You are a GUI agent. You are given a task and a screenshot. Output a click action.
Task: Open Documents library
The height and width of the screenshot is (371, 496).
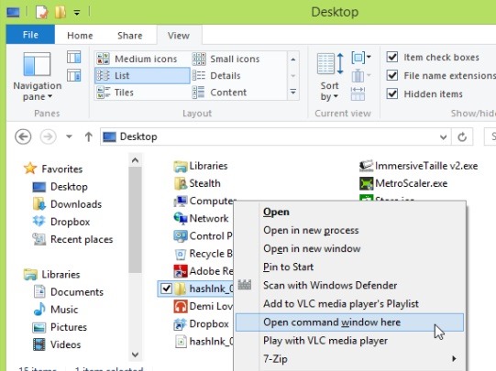point(69,292)
